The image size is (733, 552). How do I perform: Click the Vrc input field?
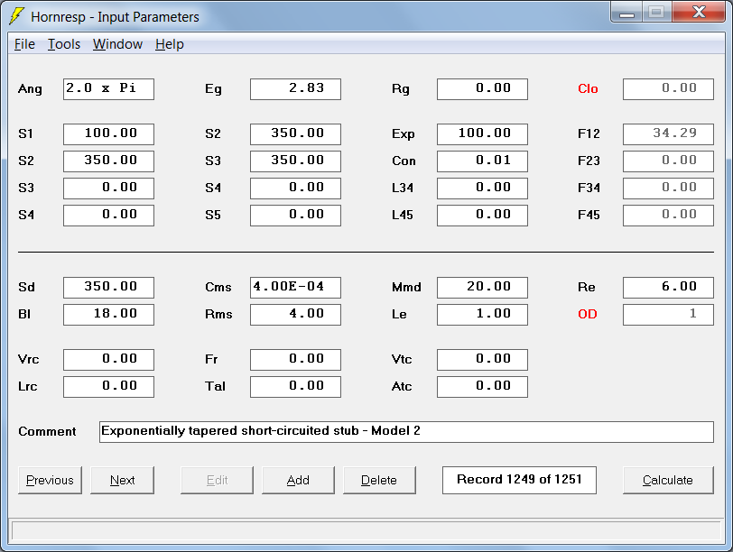[108, 360]
